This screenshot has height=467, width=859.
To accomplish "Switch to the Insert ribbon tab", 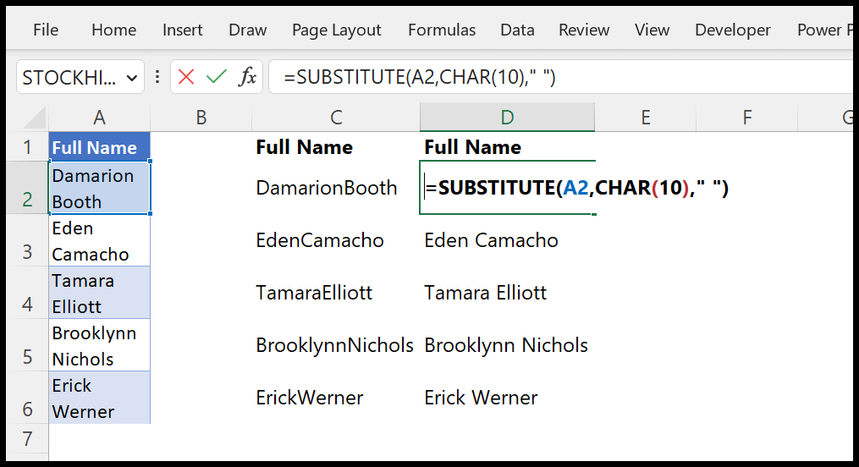I will click(x=183, y=30).
